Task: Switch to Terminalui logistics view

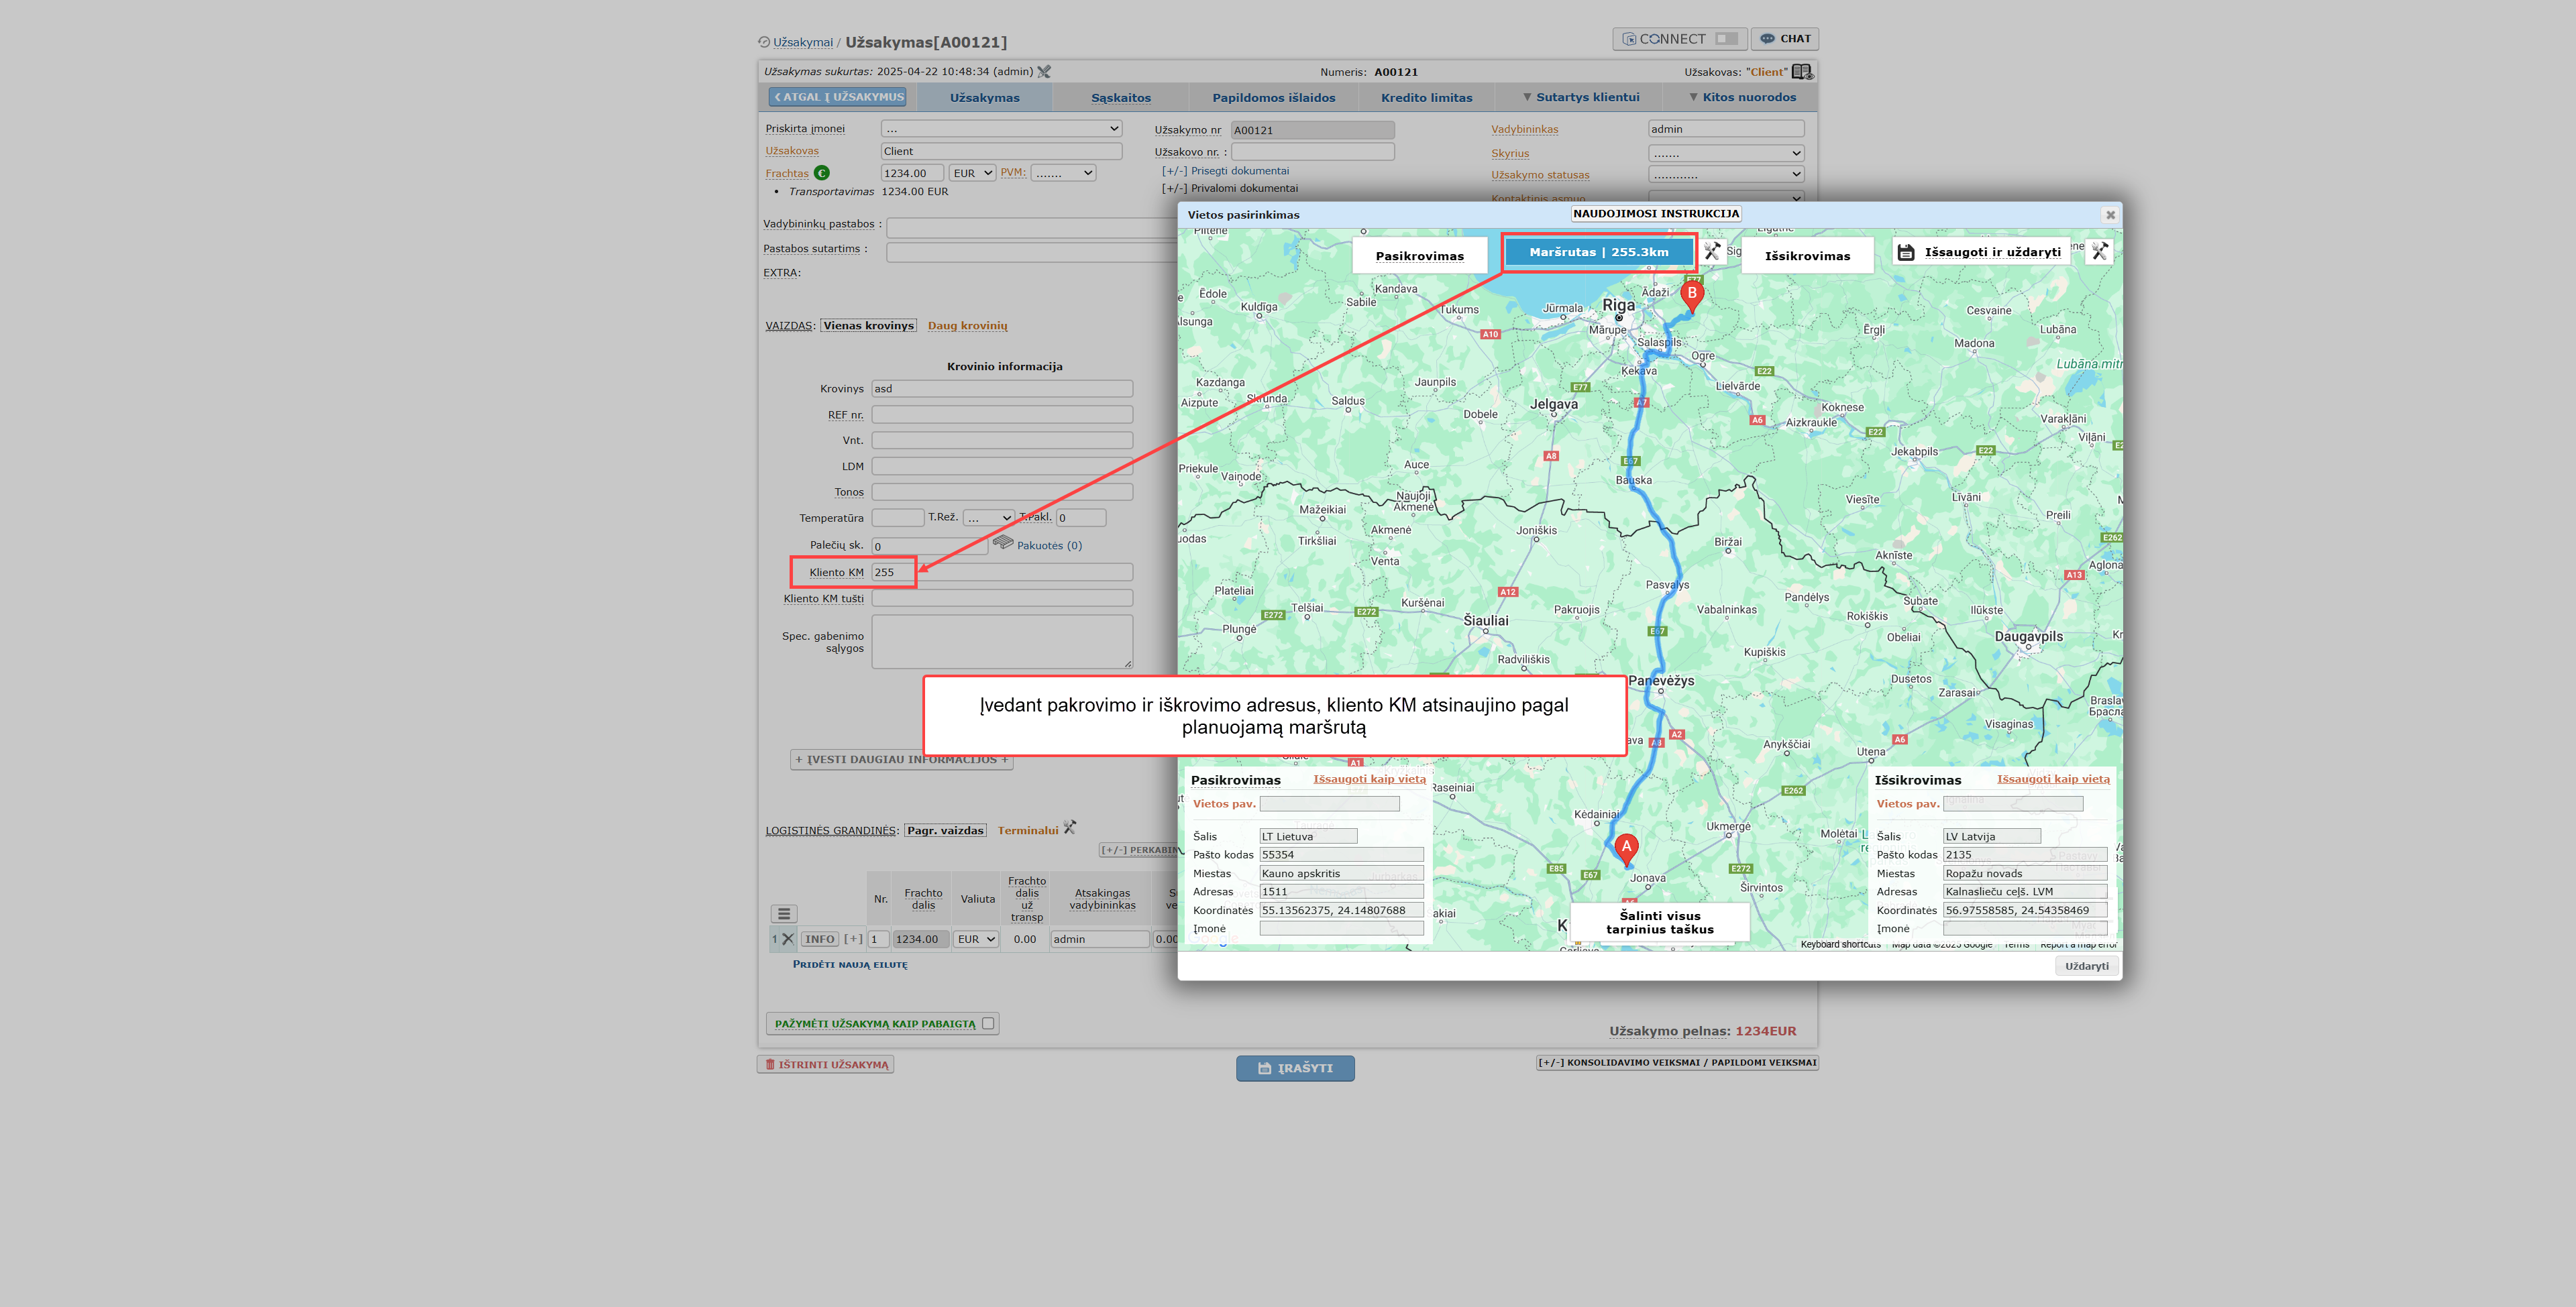Action: tap(1027, 831)
